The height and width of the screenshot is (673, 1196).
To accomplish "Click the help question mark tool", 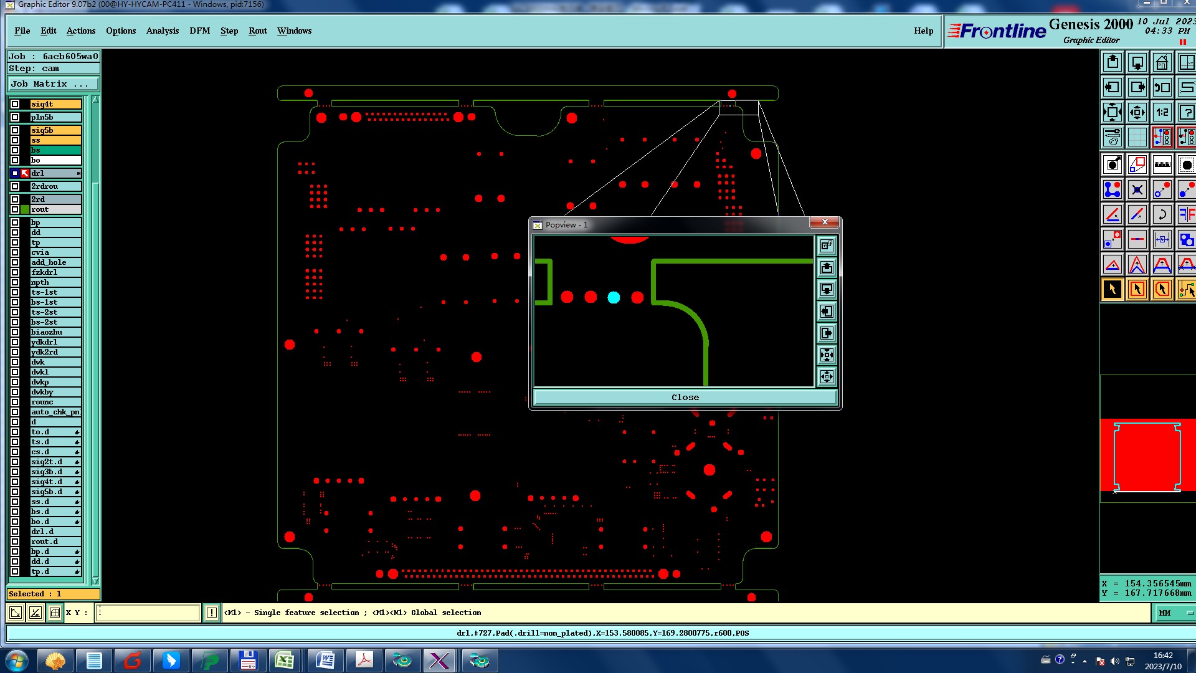I will pos(1186,113).
